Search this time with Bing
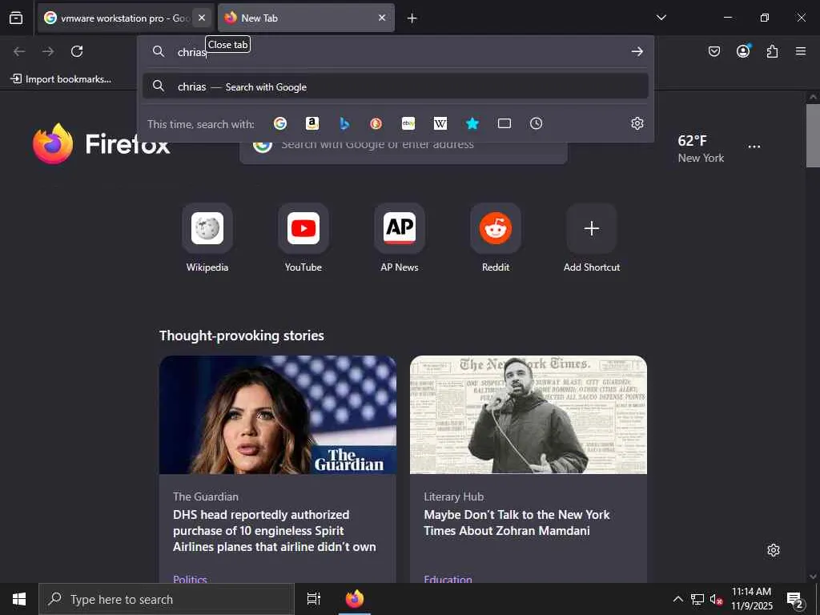 pos(344,123)
